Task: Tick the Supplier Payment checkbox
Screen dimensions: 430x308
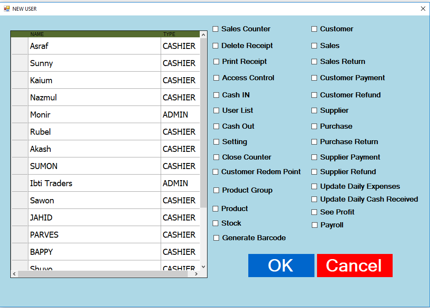Action: [314, 157]
